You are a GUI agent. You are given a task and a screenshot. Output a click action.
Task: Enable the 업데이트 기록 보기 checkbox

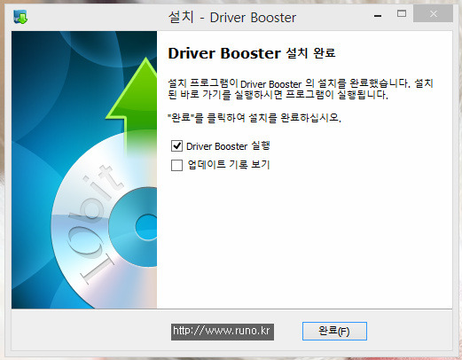176,165
